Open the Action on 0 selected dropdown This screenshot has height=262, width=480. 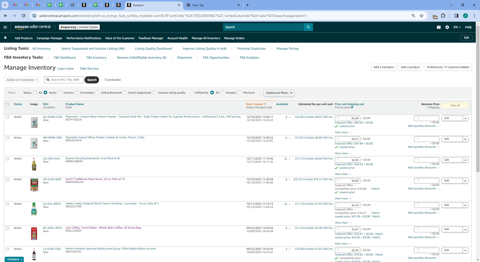click(x=22, y=80)
